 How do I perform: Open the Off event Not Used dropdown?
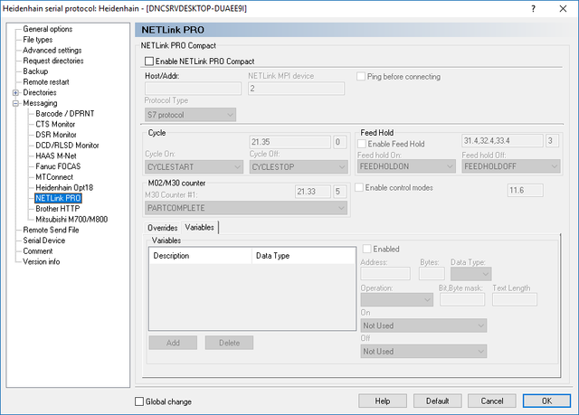423,352
